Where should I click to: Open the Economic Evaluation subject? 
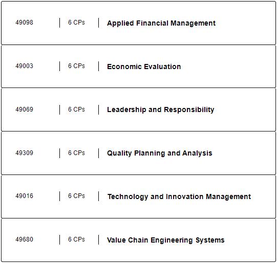click(144, 67)
